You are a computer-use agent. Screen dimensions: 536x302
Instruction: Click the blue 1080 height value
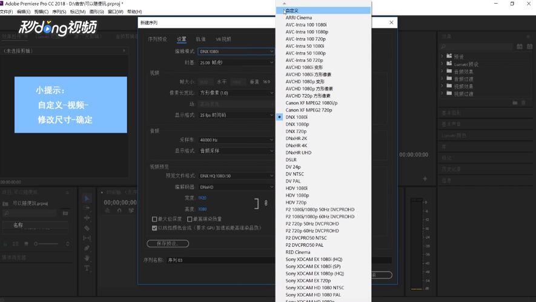(202, 209)
